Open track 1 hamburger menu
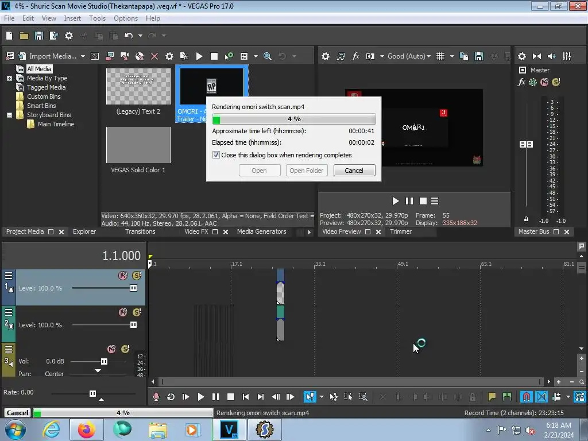This screenshot has height=441, width=588. click(x=9, y=276)
